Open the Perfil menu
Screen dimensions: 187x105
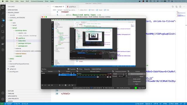coord(27,1)
